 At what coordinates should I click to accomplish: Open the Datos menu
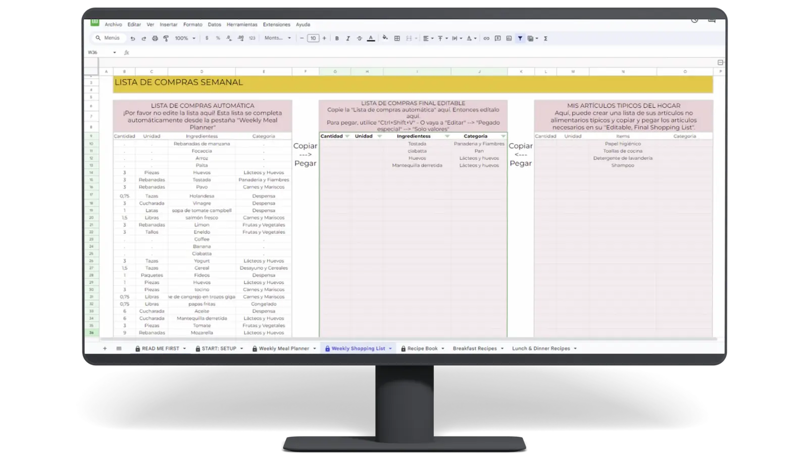click(214, 24)
